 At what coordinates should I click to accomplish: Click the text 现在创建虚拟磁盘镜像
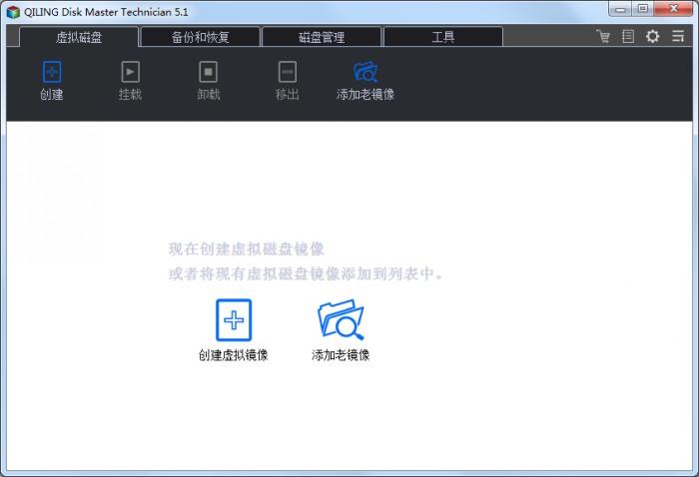pyautogui.click(x=246, y=248)
